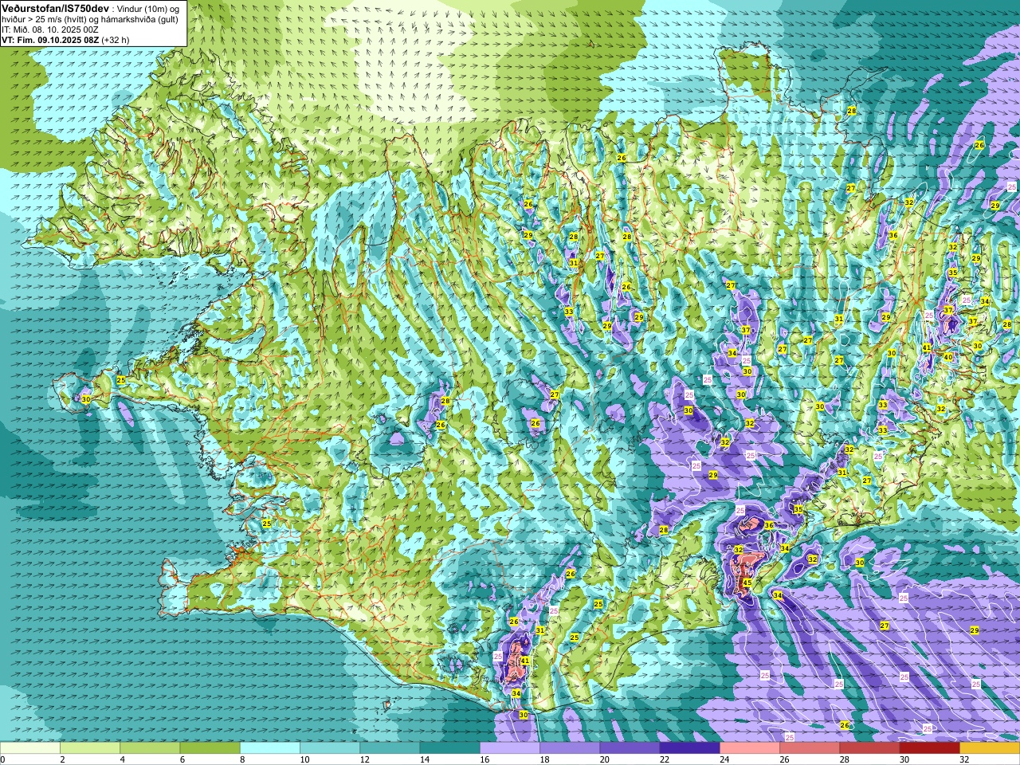
Task: Select the above-32 m/s orange legend swatch
Action: 990,748
